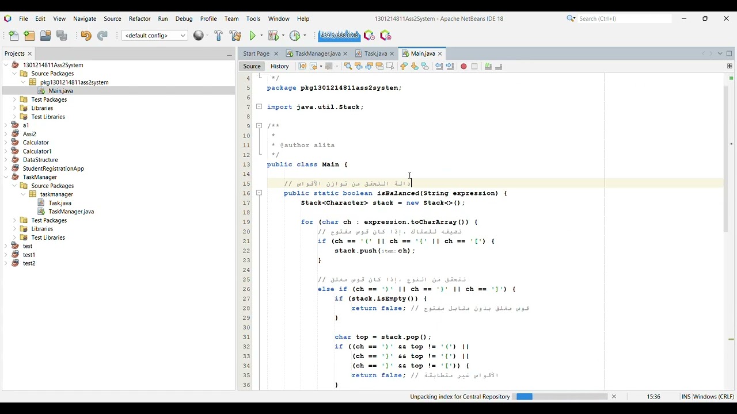Open the Run Project dropdown arrow
737x414 pixels.
(x=261, y=36)
